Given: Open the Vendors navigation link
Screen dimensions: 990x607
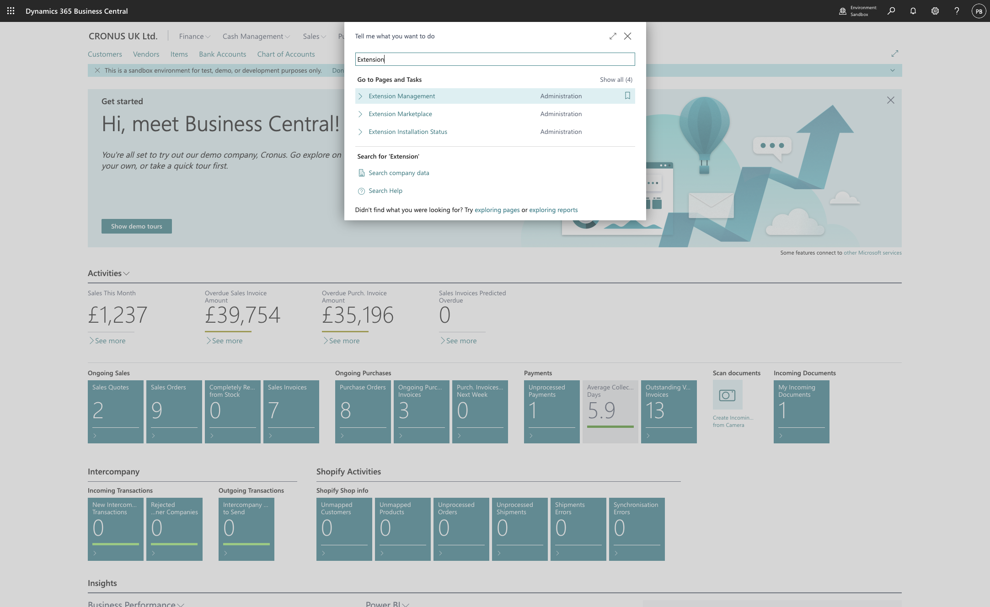Looking at the screenshot, I should (146, 54).
